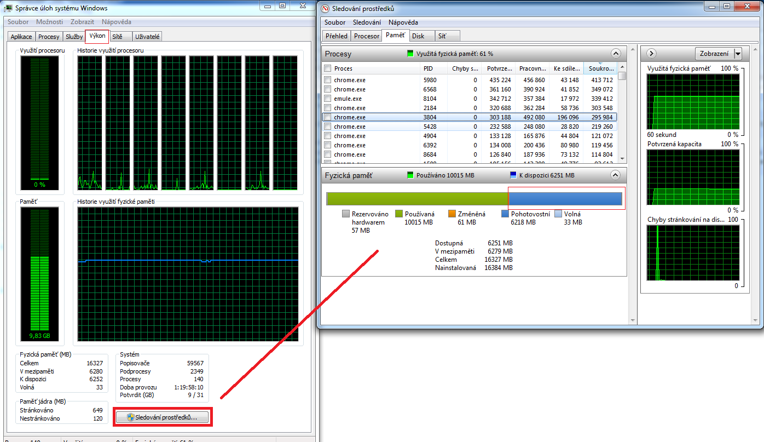Click the Zobrazení button in graphs pane
Screen dimensions: 764x442
click(x=715, y=54)
